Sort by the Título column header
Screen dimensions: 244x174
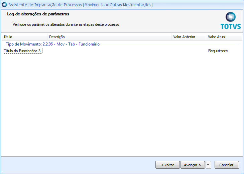pyautogui.click(x=24, y=37)
